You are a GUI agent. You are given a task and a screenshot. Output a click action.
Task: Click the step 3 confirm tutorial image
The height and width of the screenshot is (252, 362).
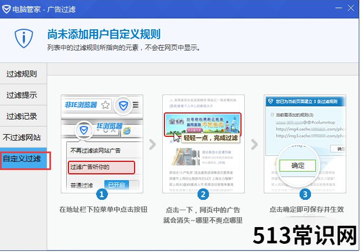[305, 144]
